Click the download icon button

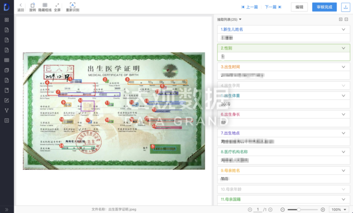pos(345,7)
